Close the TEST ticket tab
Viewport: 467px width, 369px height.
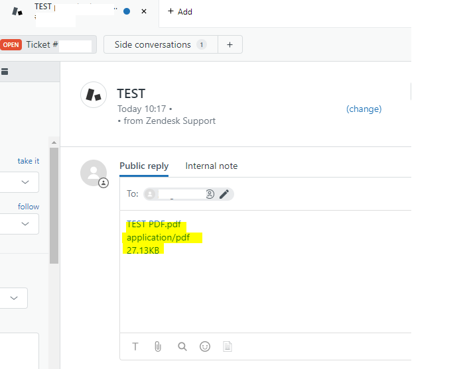144,11
